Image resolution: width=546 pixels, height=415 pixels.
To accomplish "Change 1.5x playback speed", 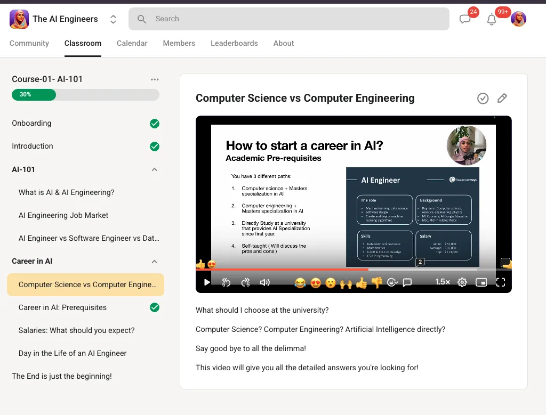I will (443, 282).
